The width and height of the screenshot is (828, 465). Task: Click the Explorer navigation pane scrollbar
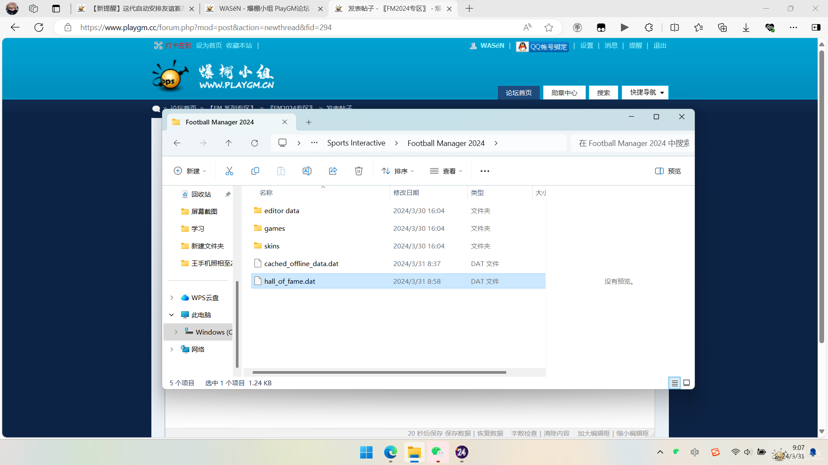tap(237, 324)
